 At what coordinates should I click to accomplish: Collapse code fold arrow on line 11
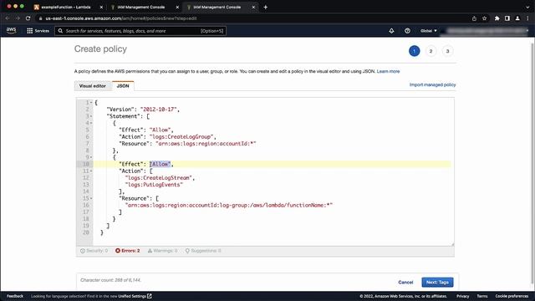point(91,171)
